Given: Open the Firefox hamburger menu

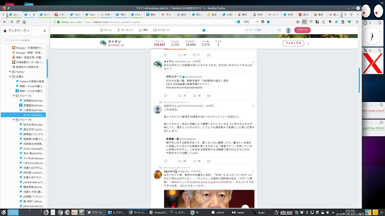Looking at the screenshot, I should point(357,22).
